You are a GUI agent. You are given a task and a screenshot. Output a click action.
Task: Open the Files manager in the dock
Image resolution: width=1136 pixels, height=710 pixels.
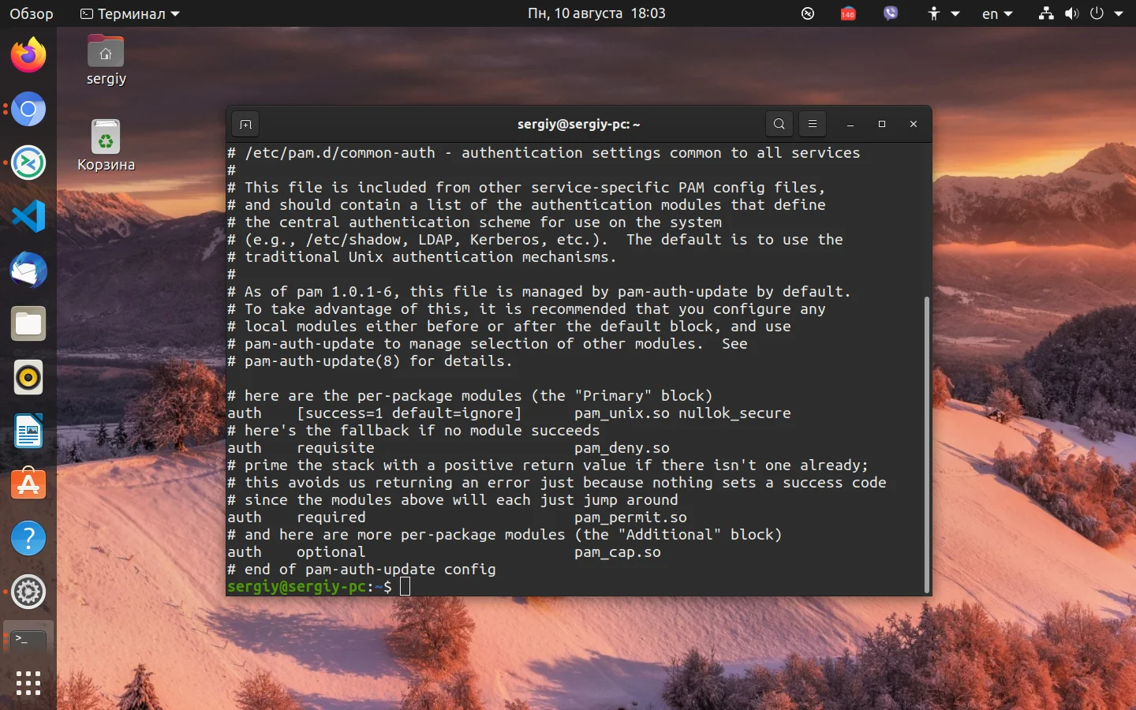pos(28,323)
